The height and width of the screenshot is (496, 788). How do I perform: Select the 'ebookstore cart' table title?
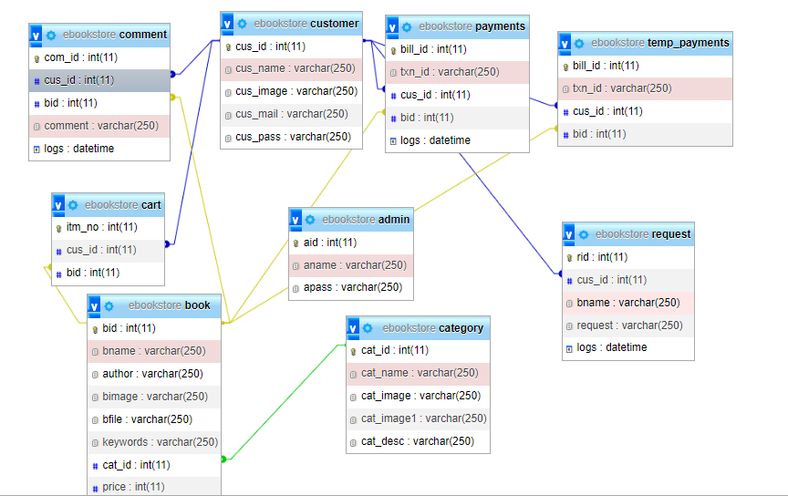pyautogui.click(x=122, y=205)
